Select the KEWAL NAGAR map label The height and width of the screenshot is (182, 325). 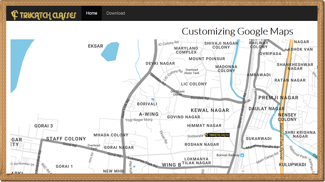pyautogui.click(x=209, y=110)
